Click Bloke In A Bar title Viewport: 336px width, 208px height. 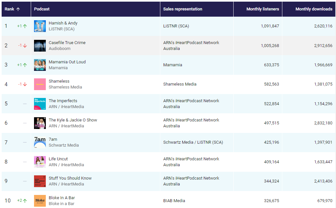point(62,198)
